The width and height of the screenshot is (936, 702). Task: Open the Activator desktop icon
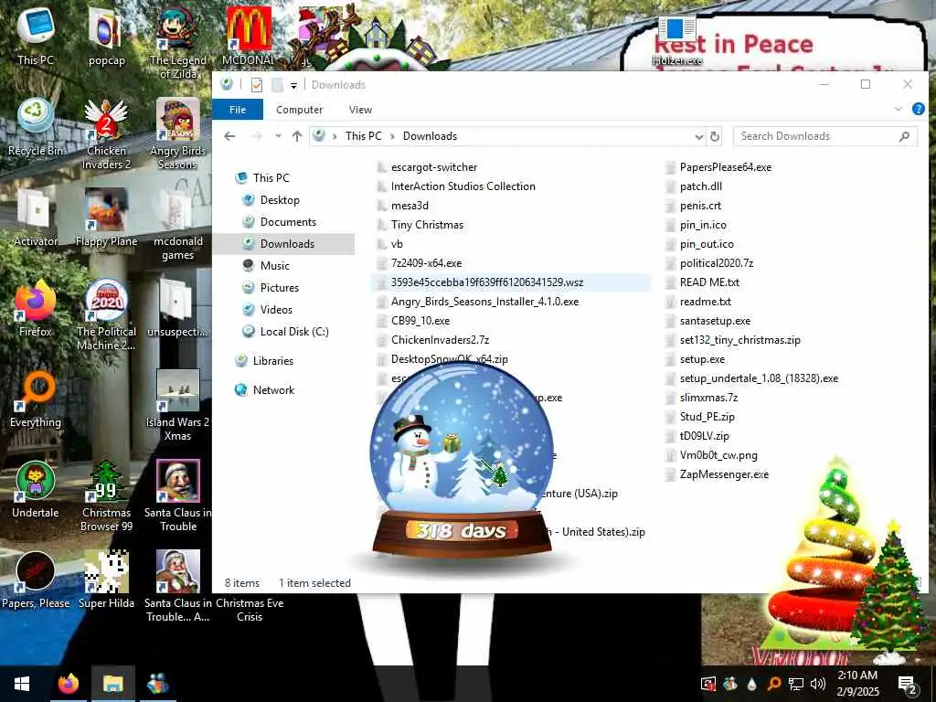(36, 218)
